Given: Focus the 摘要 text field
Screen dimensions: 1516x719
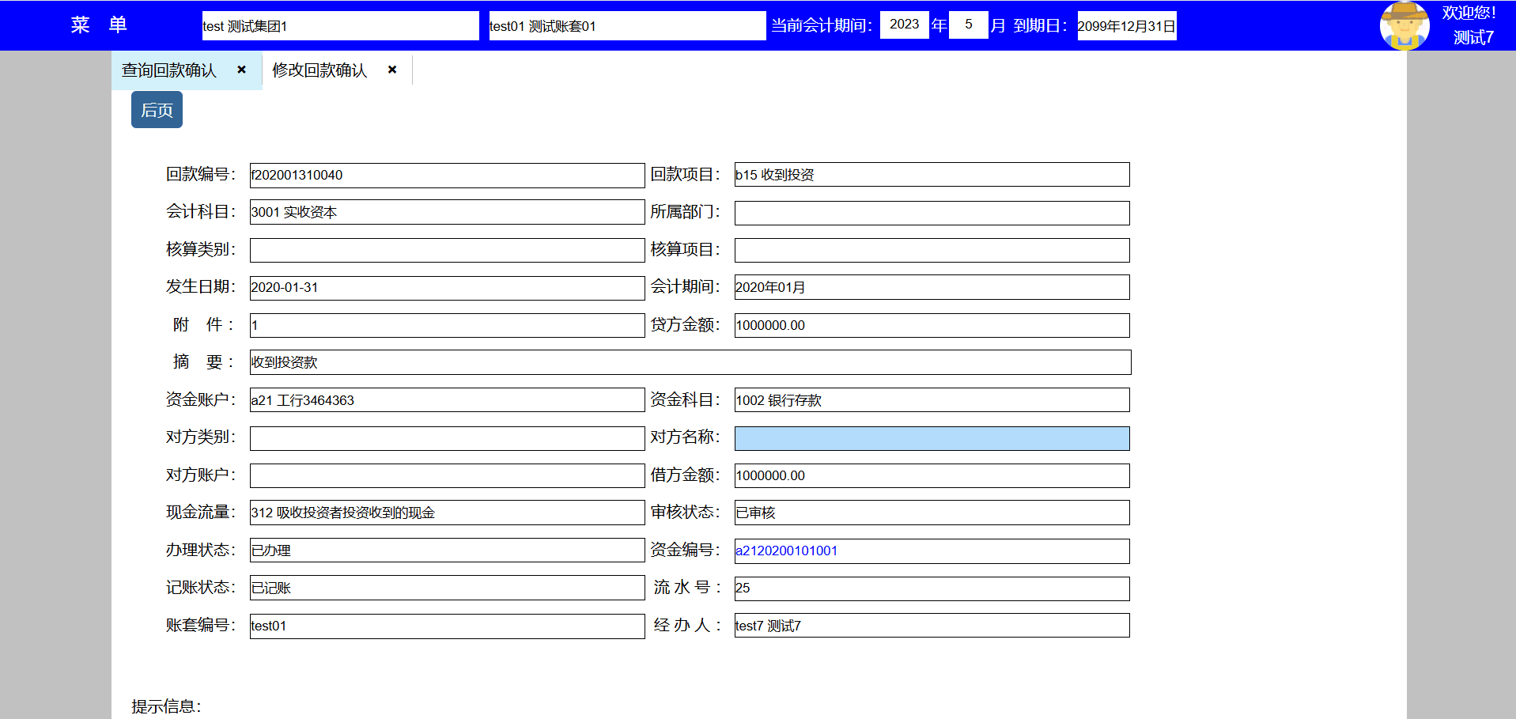Looking at the screenshot, I should coord(690,362).
